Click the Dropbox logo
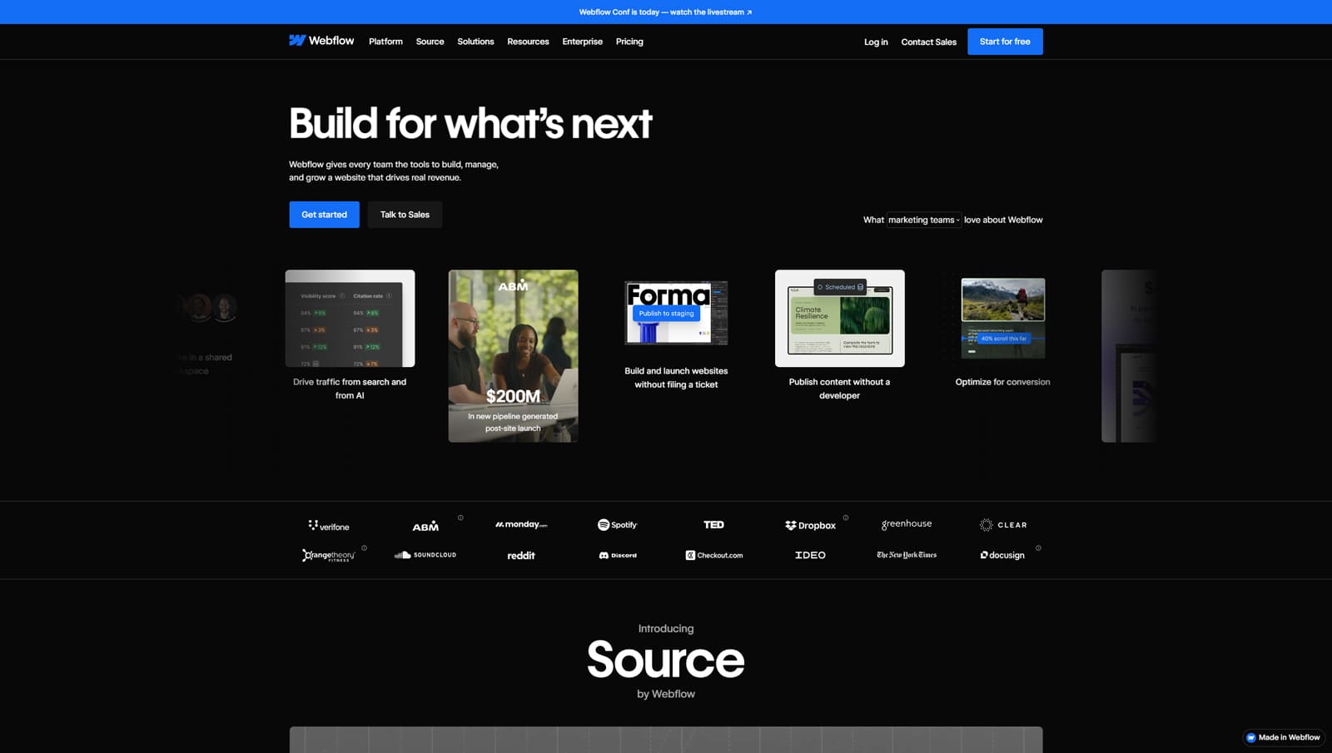 [x=810, y=525]
